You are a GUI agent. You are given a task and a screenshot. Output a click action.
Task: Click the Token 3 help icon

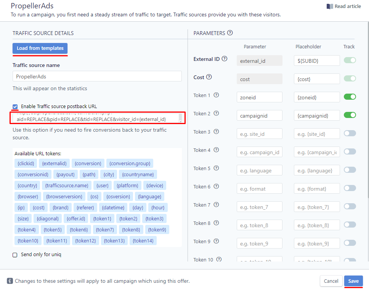[216, 132]
